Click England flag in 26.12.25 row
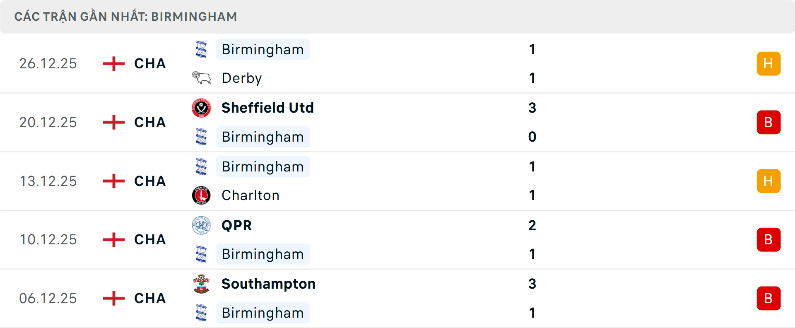Image resolution: width=795 pixels, height=328 pixels. [x=114, y=64]
